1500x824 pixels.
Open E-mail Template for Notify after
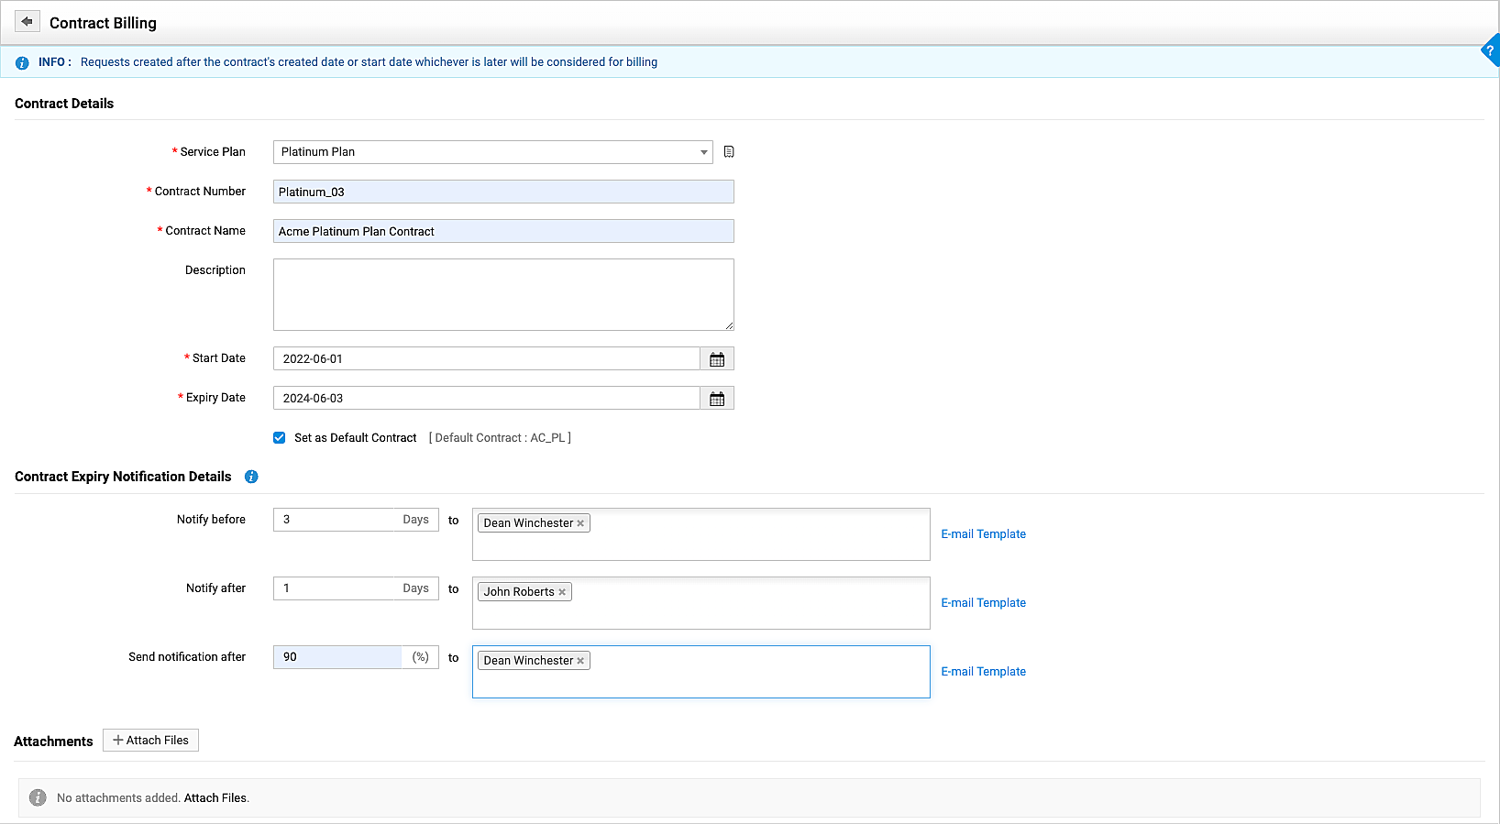(x=983, y=603)
